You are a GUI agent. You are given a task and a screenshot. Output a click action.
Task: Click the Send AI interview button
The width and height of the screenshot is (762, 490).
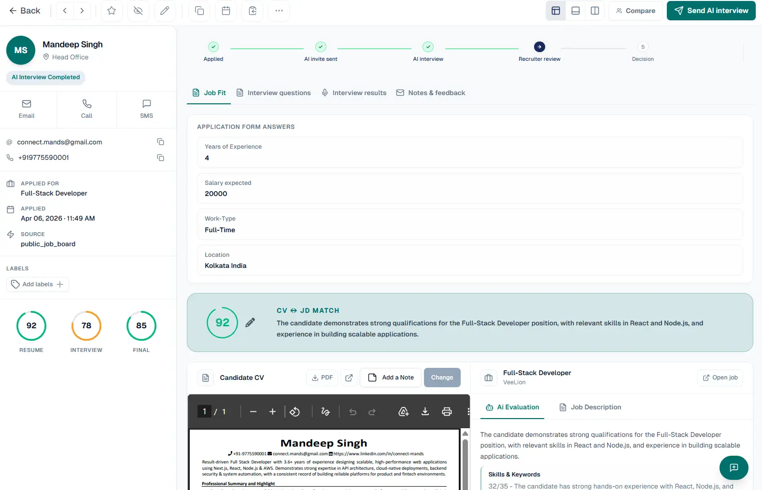click(x=711, y=11)
